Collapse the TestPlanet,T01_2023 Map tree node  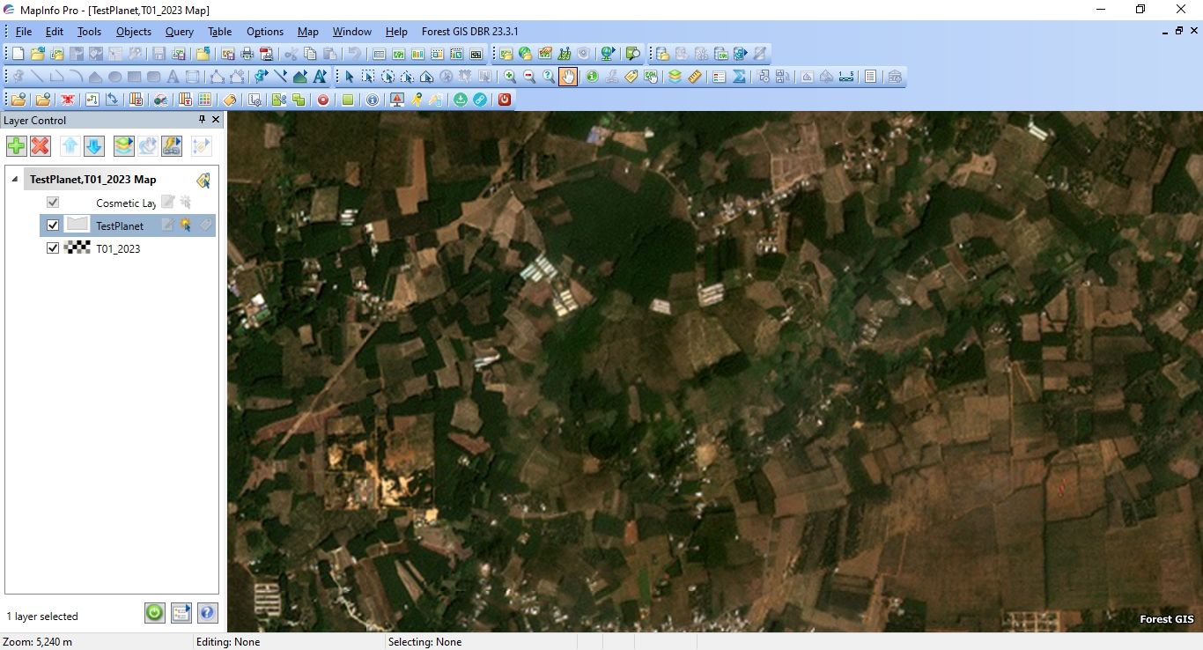(x=14, y=179)
